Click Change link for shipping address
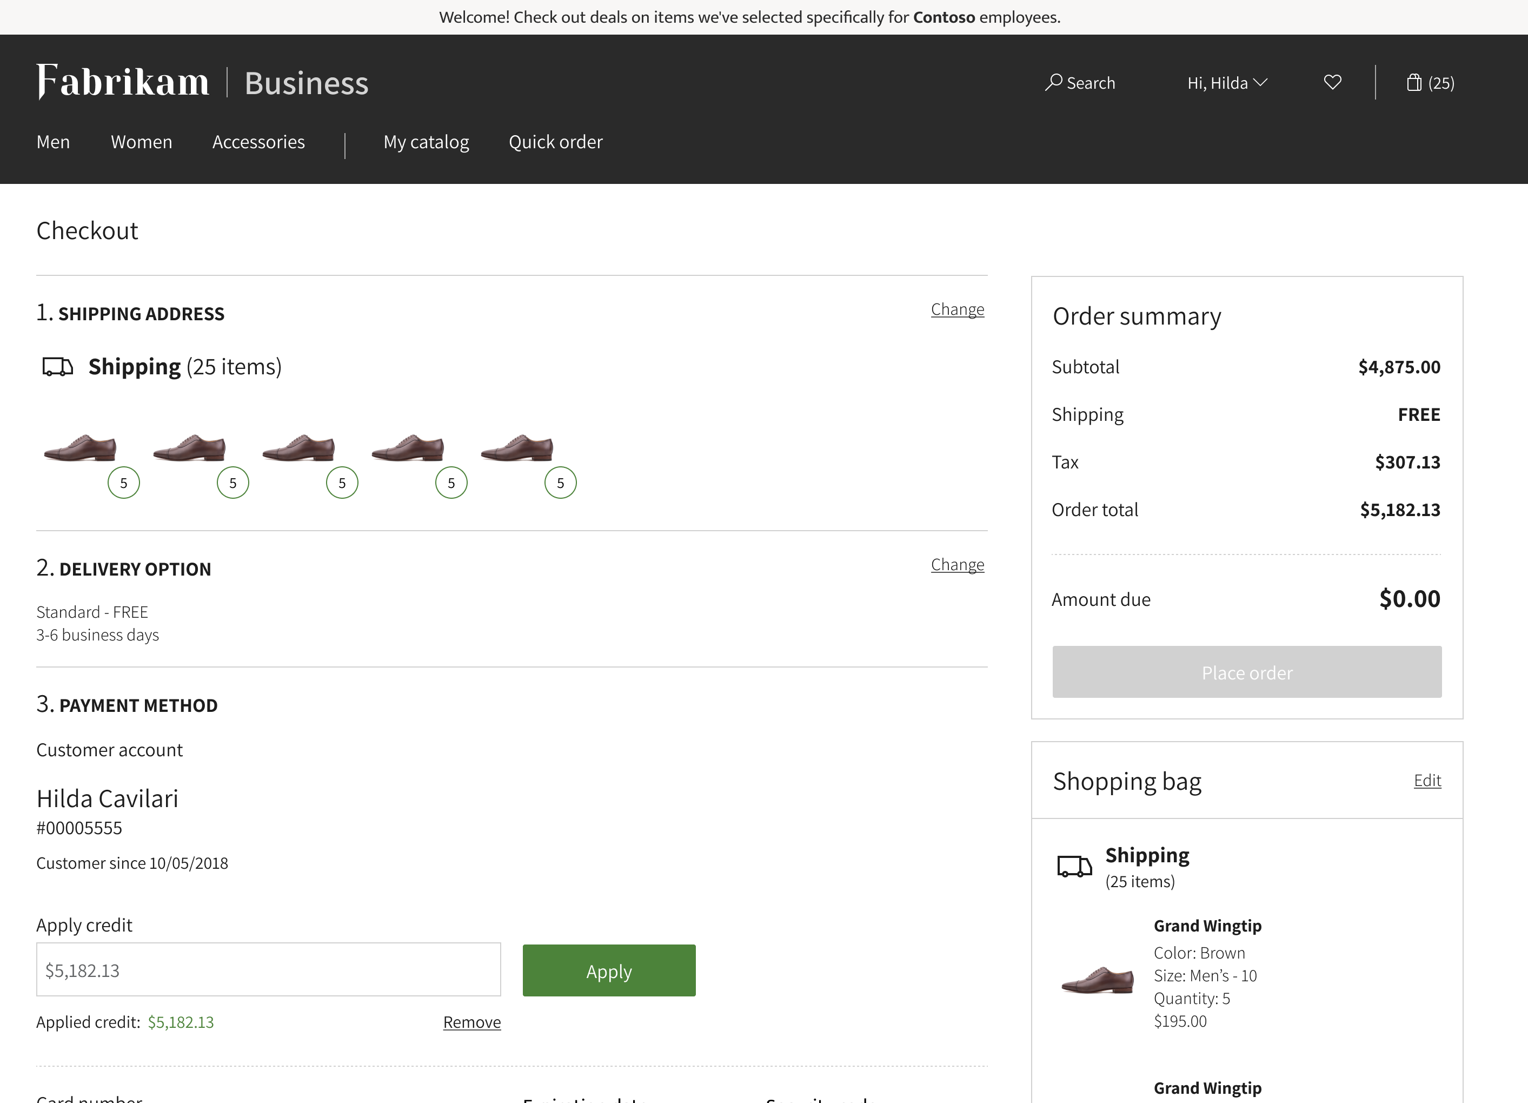The image size is (1528, 1103). click(x=958, y=309)
